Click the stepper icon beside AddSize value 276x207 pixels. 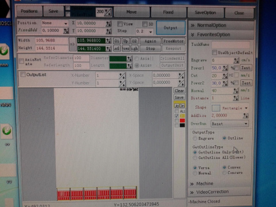click(x=246, y=115)
